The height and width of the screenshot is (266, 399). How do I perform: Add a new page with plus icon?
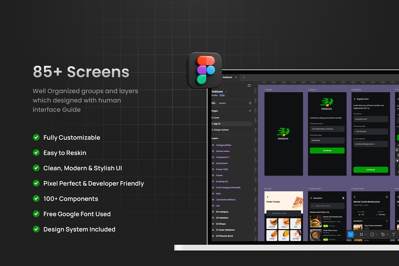(250, 111)
